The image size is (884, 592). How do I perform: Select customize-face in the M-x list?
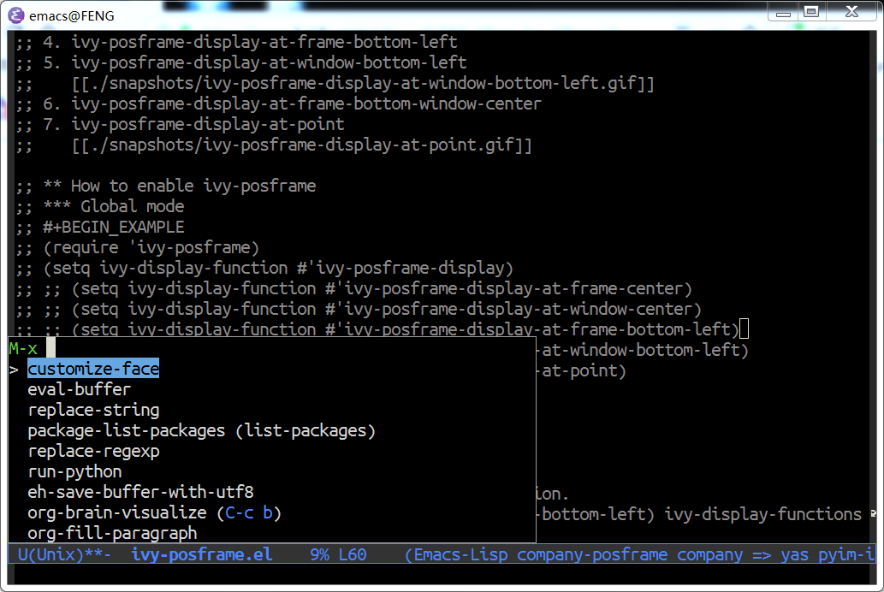[x=93, y=369]
